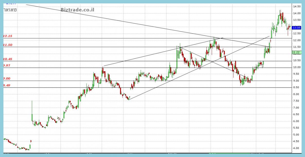Click the rising trendline's start at the 7.60 low
This screenshot has height=157, width=305.
coord(128,99)
